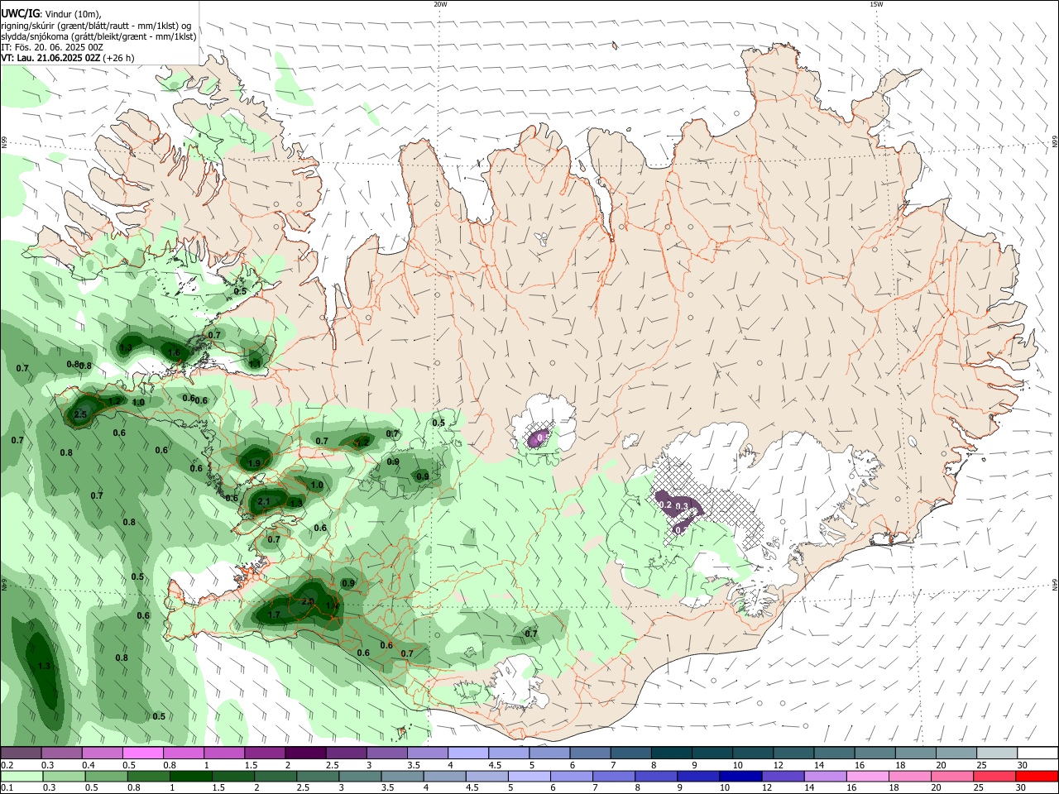Pick the medium blue rain swatch at 8
The height and width of the screenshot is (794, 1059).
(655, 777)
